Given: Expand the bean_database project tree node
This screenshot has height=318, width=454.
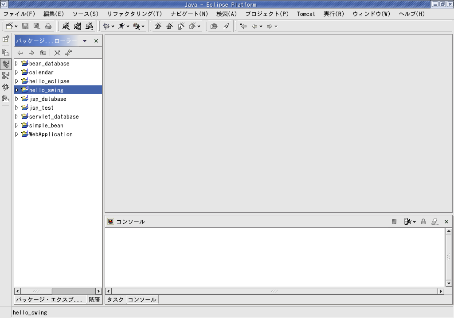Looking at the screenshot, I should point(17,64).
